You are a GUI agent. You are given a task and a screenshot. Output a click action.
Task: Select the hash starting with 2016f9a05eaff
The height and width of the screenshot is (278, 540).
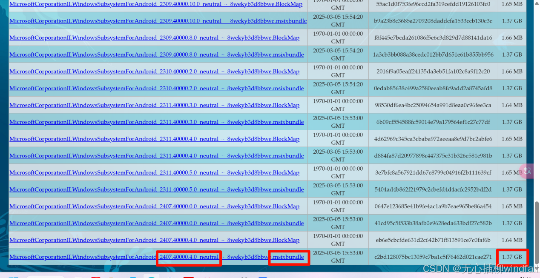[x=433, y=71]
